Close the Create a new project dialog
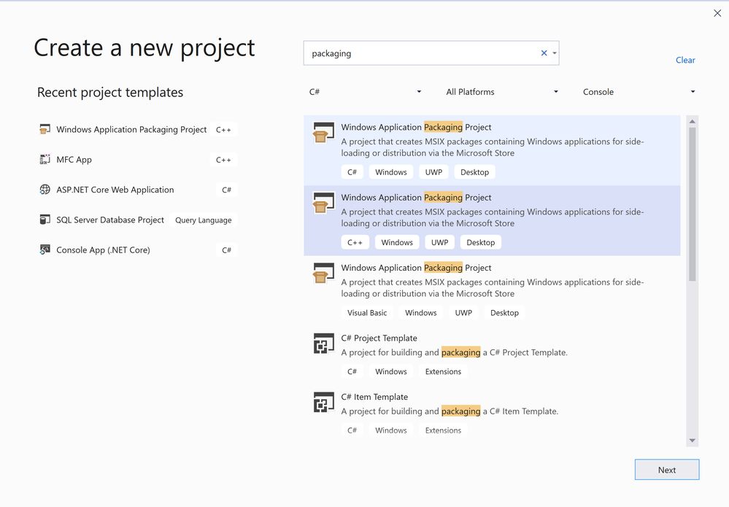The image size is (729, 507). tap(717, 13)
